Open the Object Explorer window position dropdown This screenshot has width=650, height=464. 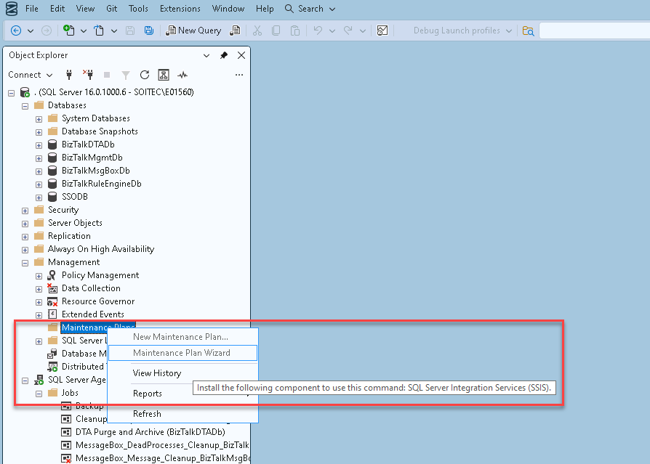click(206, 55)
